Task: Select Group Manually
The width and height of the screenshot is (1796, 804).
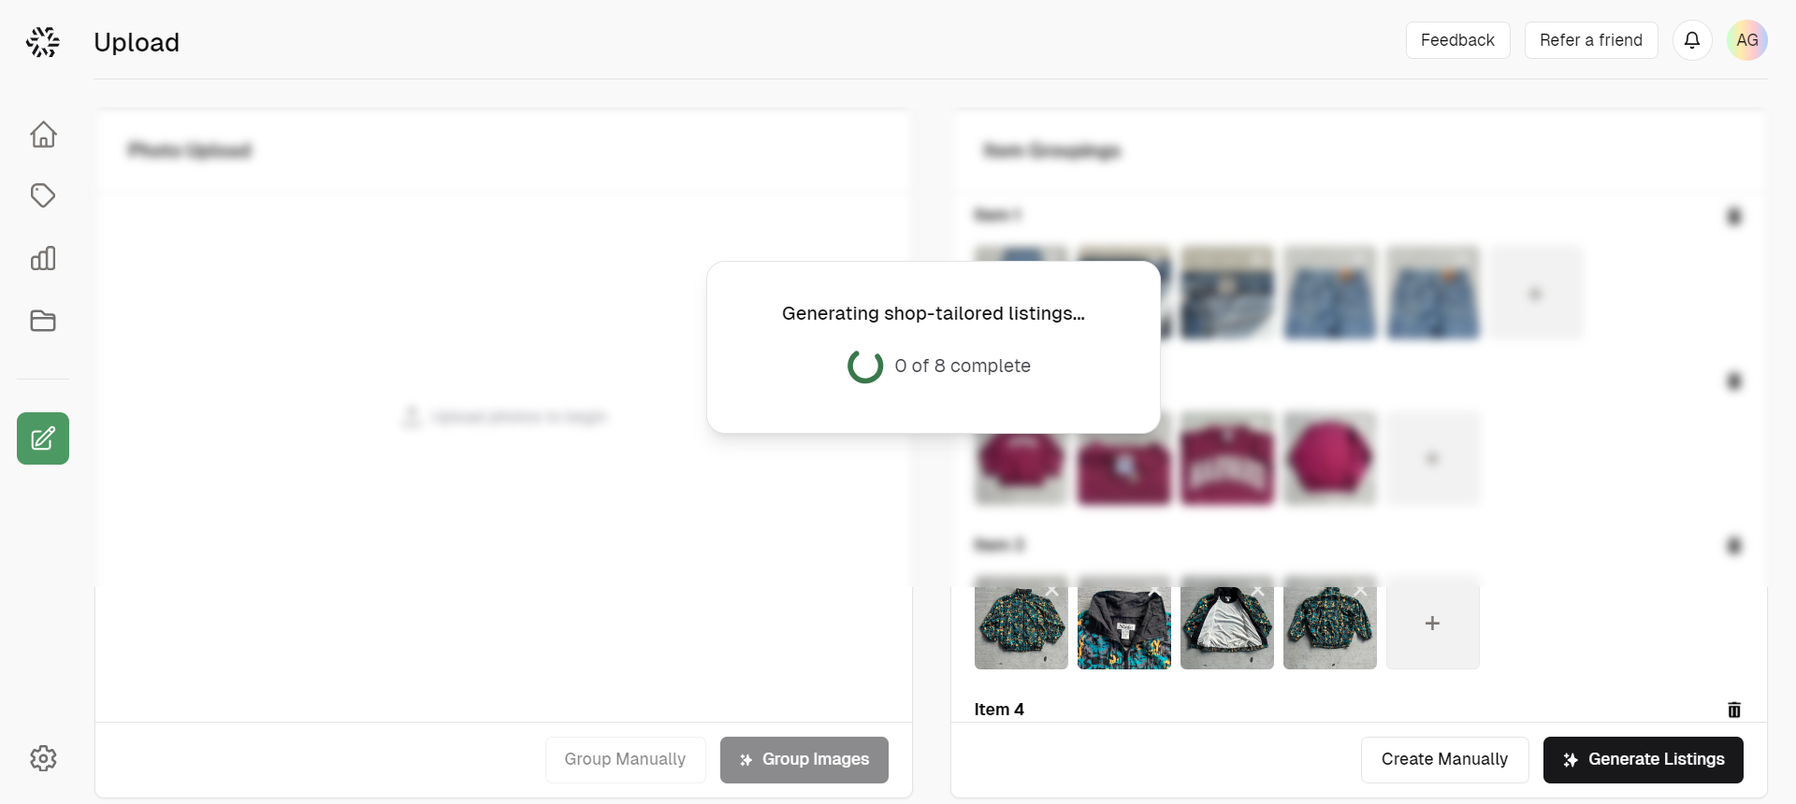Action: point(625,759)
